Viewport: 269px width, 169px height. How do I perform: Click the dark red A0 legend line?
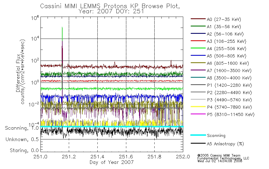(x=198, y=19)
